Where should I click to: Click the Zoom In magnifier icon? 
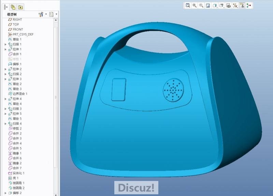click(x=195, y=5)
